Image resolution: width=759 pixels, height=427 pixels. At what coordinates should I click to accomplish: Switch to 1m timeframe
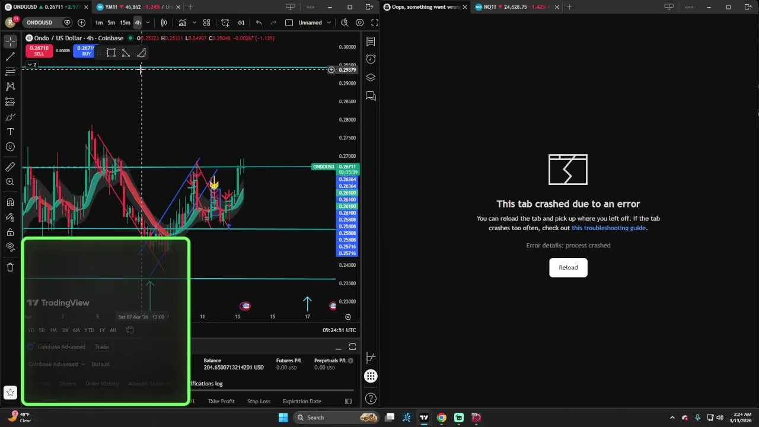coord(99,23)
